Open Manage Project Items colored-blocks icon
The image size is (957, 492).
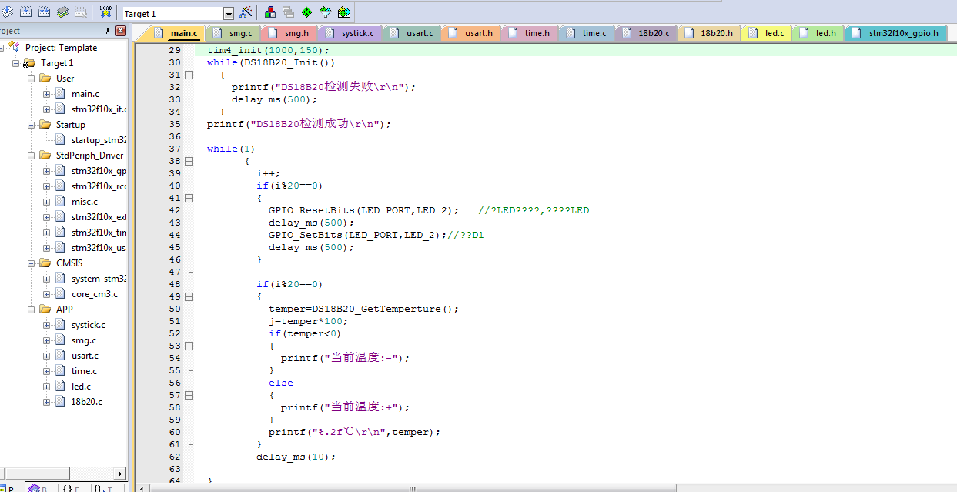270,12
